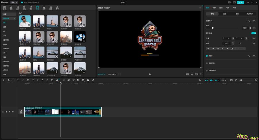Screen dimensions: 259x140
Task: Split clip at playhead icon
Action: pyautogui.click(x=28, y=80)
